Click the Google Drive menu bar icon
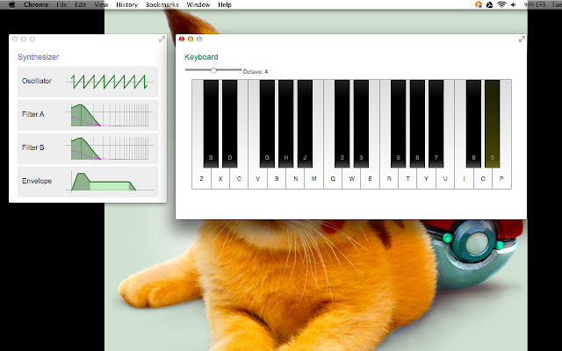Viewport: 562px width, 351px height. tap(490, 4)
